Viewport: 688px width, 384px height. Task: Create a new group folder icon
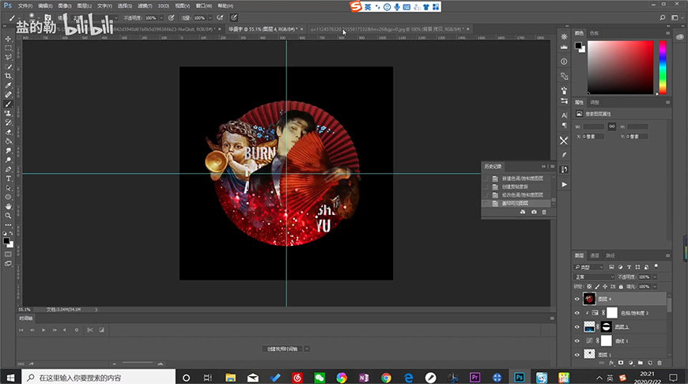tap(641, 363)
